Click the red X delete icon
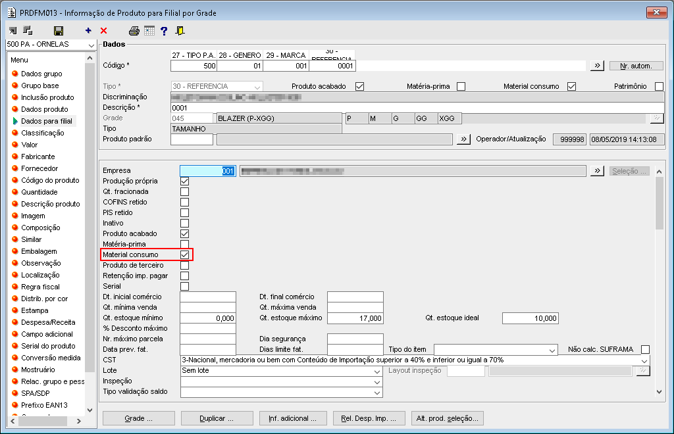 point(103,31)
